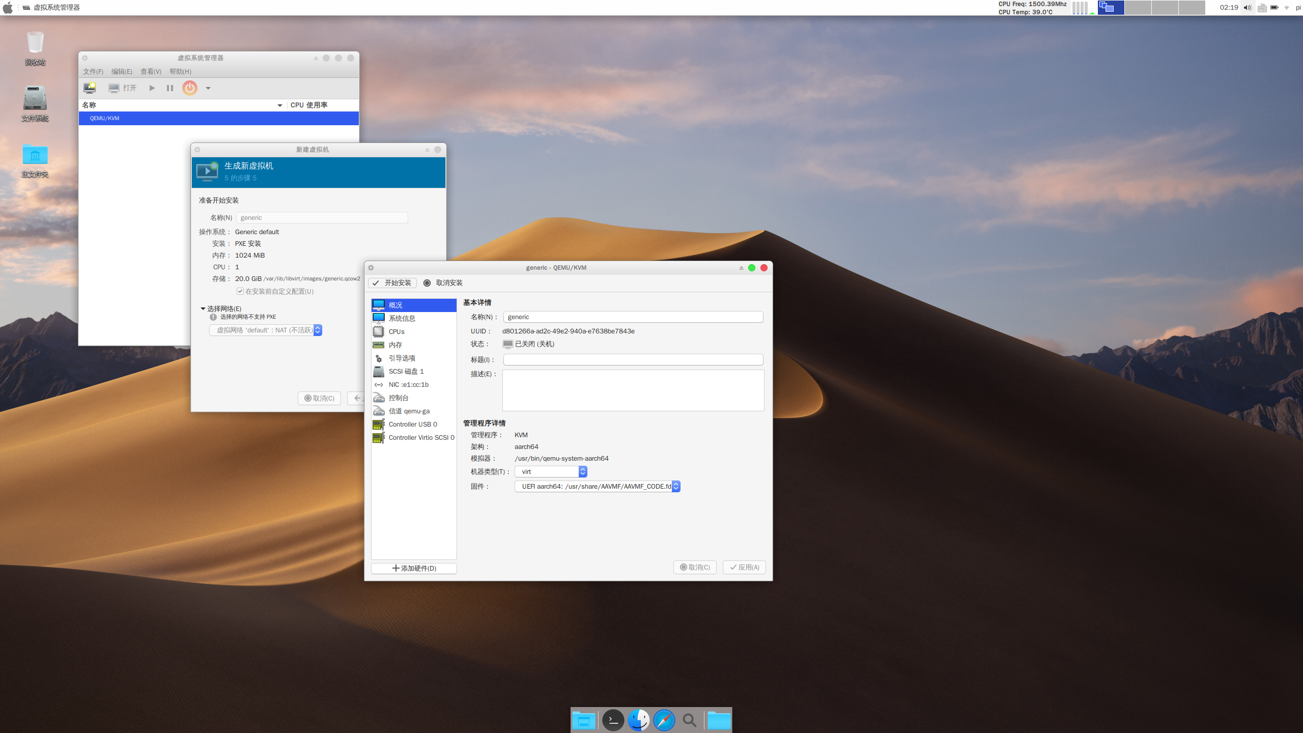The height and width of the screenshot is (733, 1303).
Task: Click the volume speaker icon in top bar
Action: click(1248, 8)
